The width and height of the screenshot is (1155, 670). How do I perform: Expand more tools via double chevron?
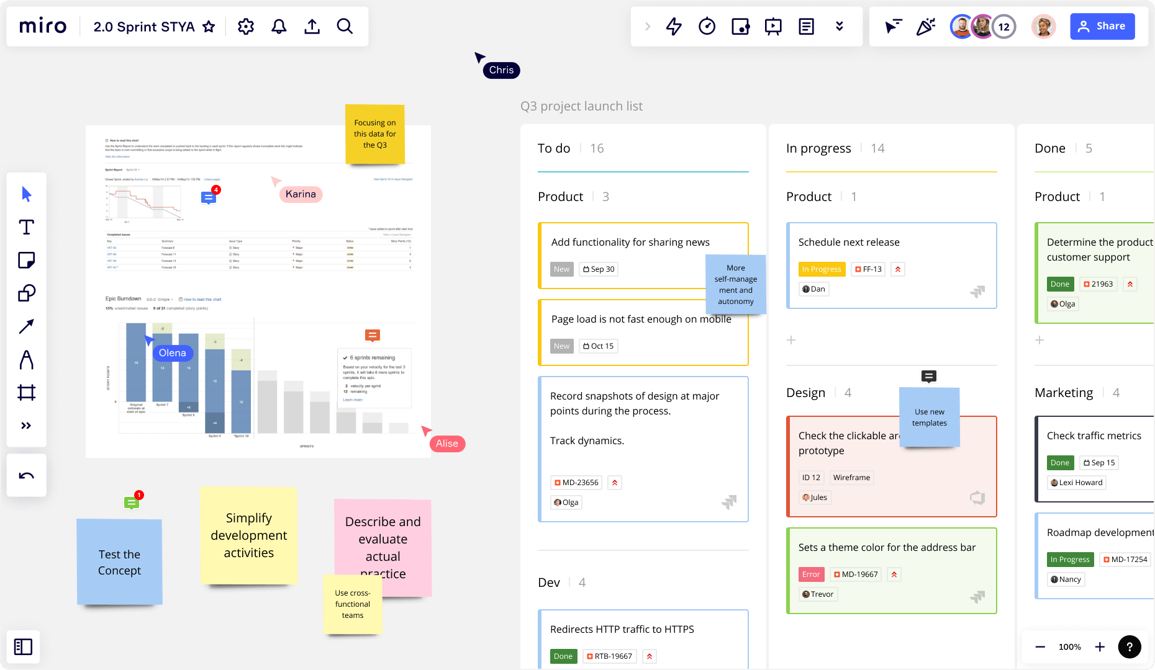coord(26,425)
